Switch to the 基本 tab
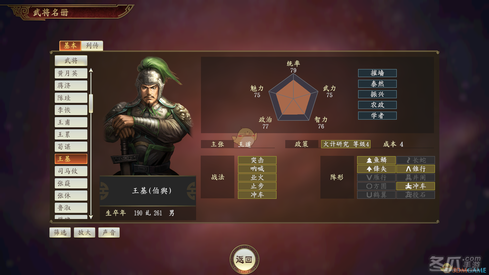The height and width of the screenshot is (275, 489). (x=70, y=46)
